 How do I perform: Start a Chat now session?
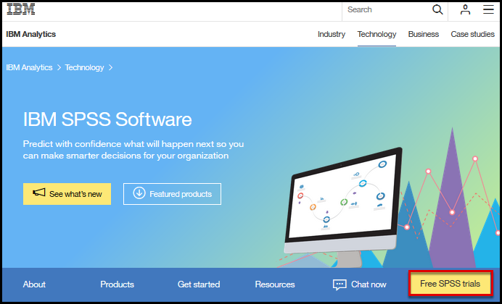[x=360, y=284]
